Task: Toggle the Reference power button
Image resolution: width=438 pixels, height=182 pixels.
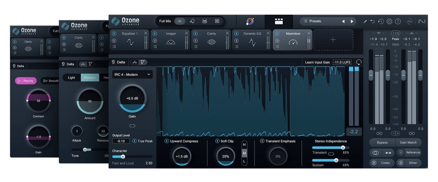Action: coord(401,153)
